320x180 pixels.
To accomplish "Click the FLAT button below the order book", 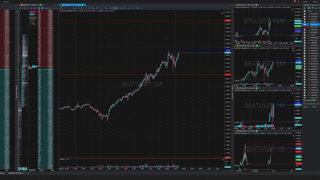I will click(41, 170).
